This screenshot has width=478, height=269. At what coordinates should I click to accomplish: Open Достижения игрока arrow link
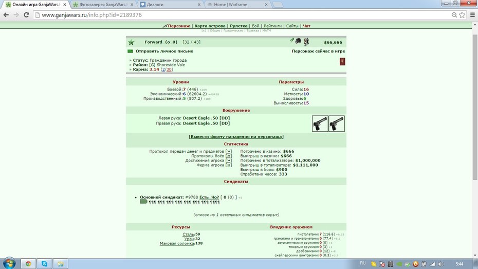click(229, 160)
